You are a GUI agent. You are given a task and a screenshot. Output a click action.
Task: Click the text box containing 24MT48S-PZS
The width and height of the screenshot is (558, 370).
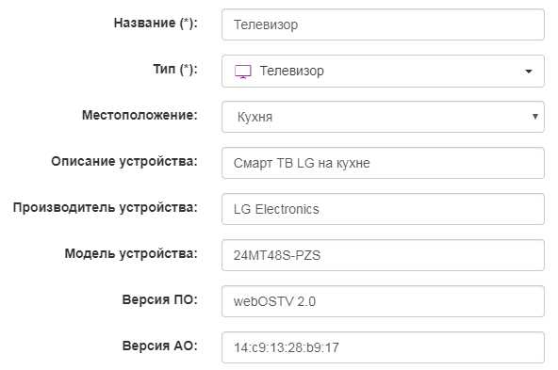pos(383,255)
